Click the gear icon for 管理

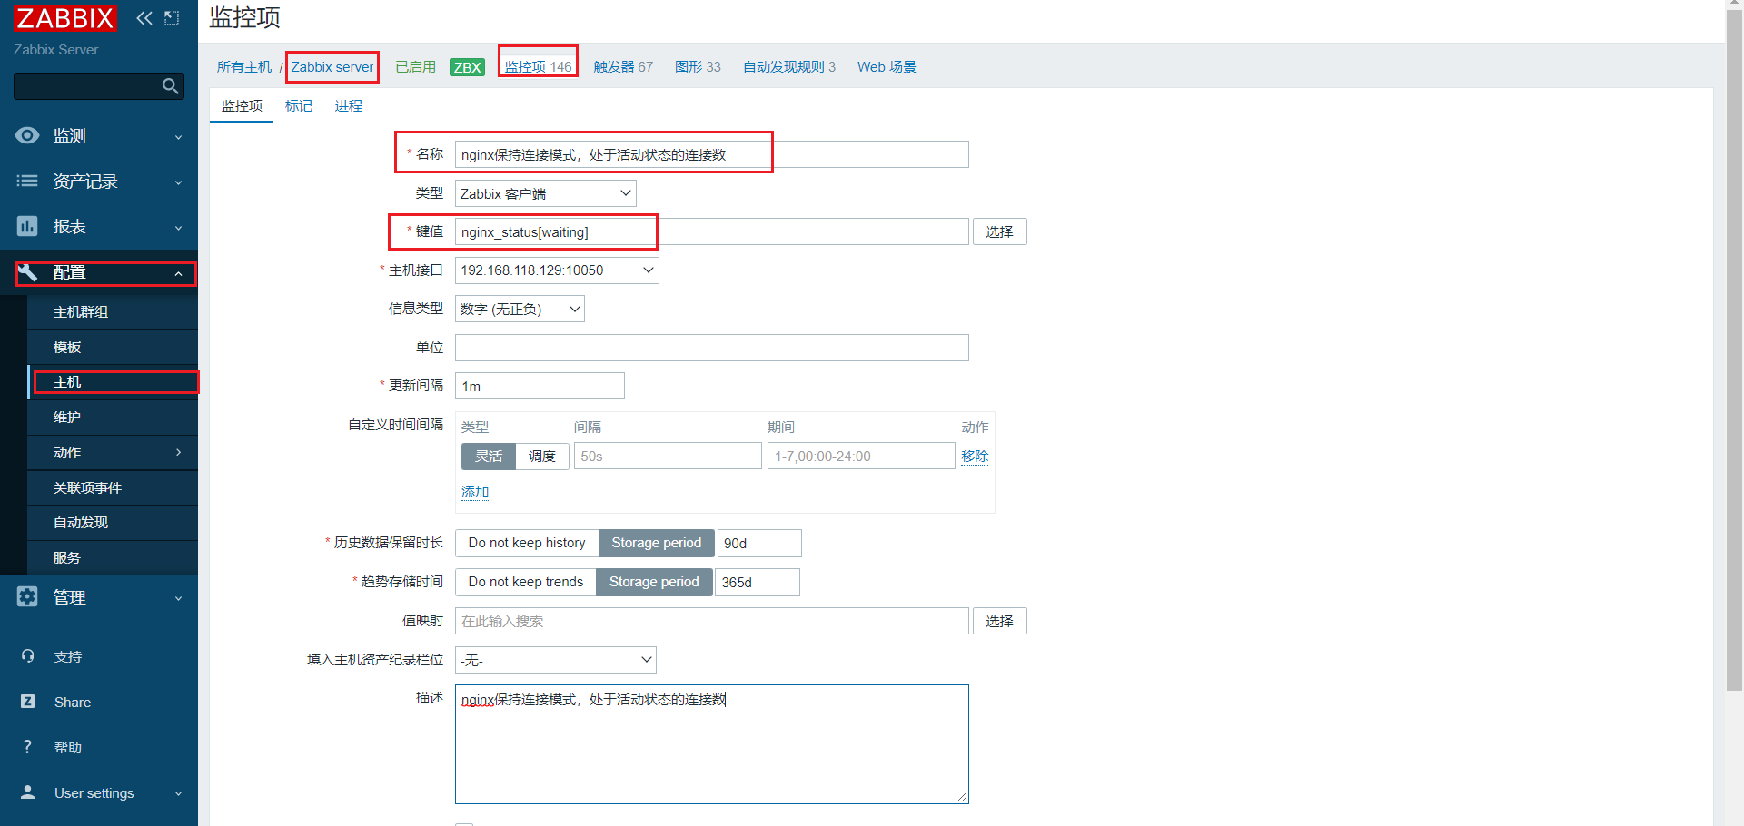click(27, 596)
